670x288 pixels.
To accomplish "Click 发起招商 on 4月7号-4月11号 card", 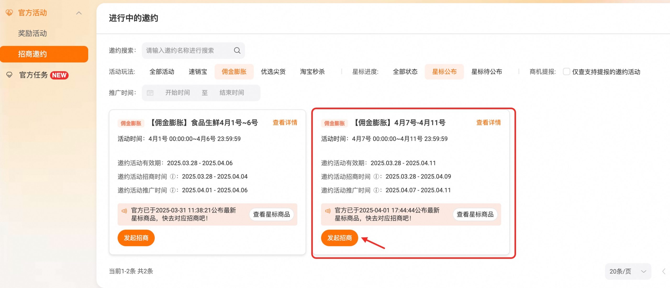I will (340, 238).
